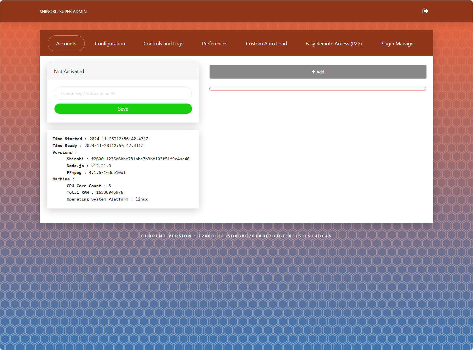The height and width of the screenshot is (350, 473).
Task: Click the Time Started timestamp
Action: point(119,139)
